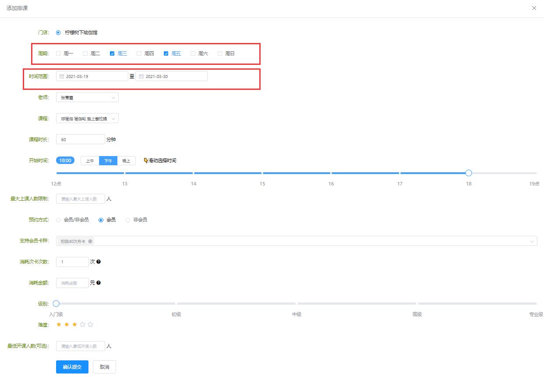Enable the 周六 checkbox
The image size is (544, 377).
click(x=193, y=53)
